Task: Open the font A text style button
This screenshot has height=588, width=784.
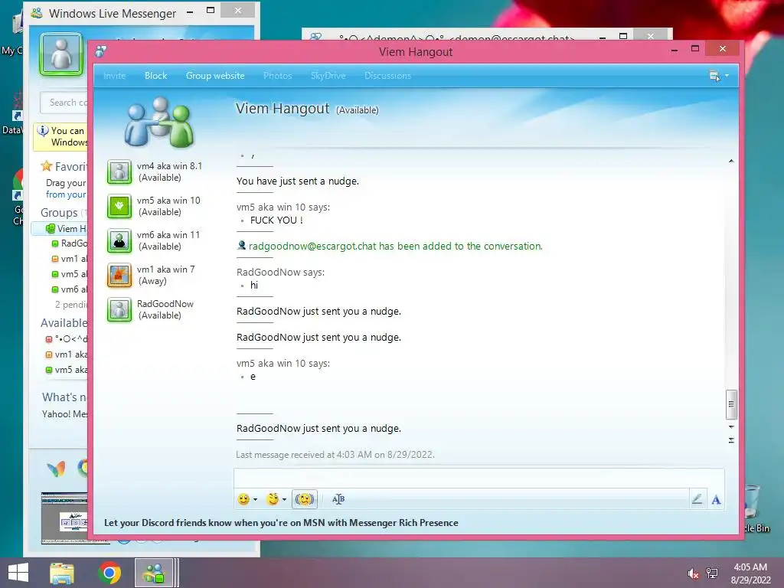Action: [716, 499]
